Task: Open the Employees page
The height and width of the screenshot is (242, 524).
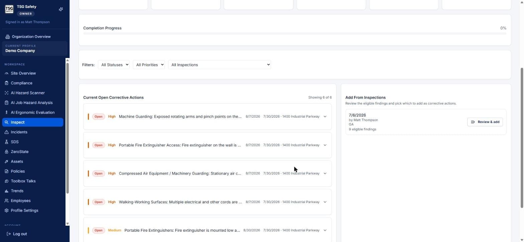Action: (33, 201)
